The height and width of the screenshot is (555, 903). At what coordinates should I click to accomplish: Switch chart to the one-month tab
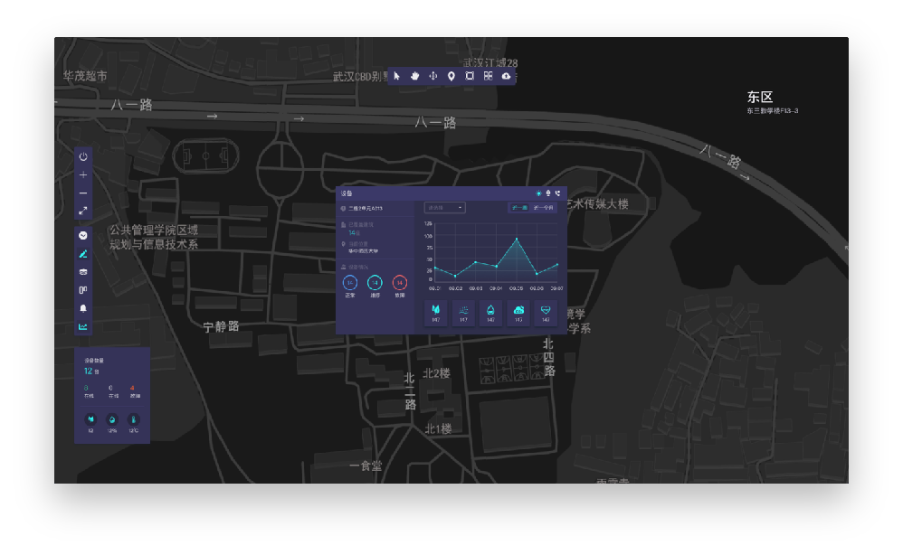coord(544,208)
